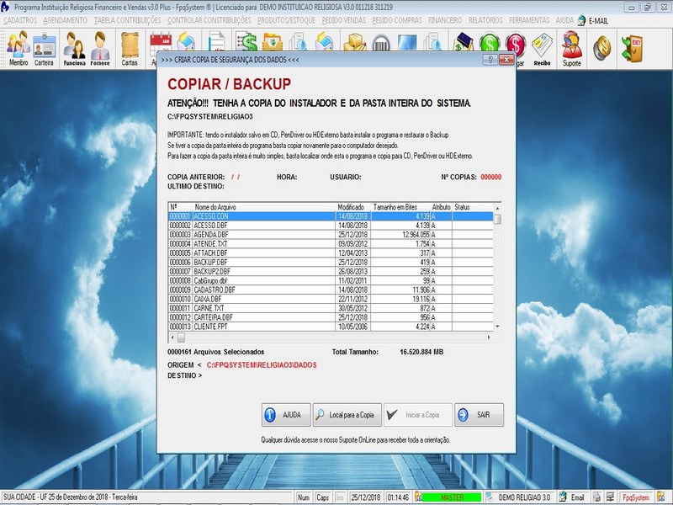Open the Suporte support icon
The image size is (673, 505).
point(572,49)
